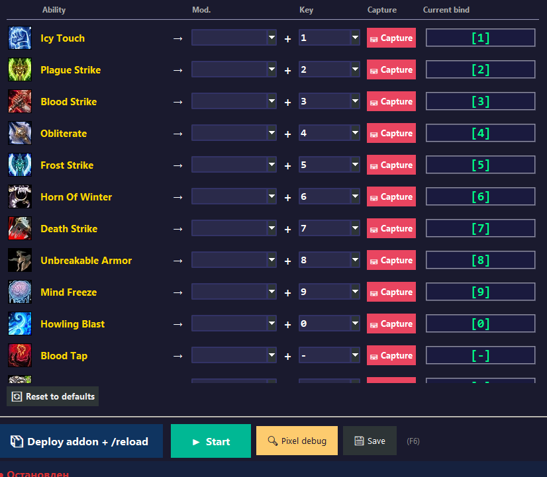The height and width of the screenshot is (477, 547).
Task: Open the modifier dropdown for Death Strike
Action: click(x=234, y=228)
